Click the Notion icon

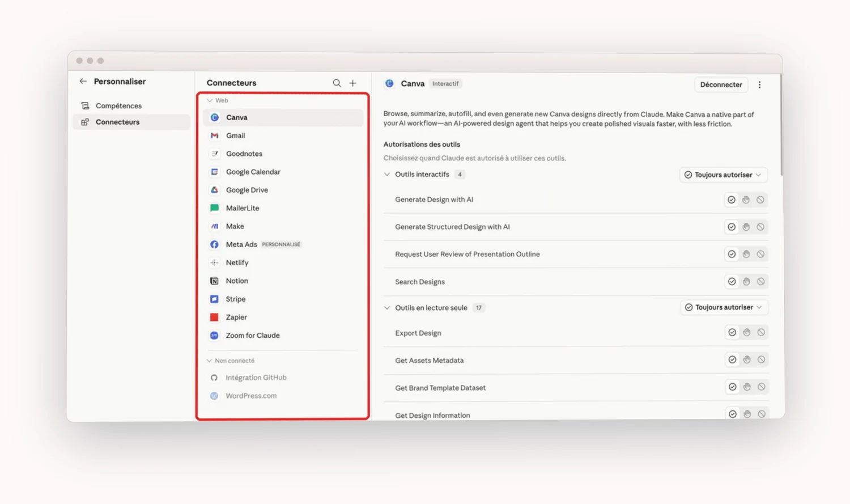point(214,281)
